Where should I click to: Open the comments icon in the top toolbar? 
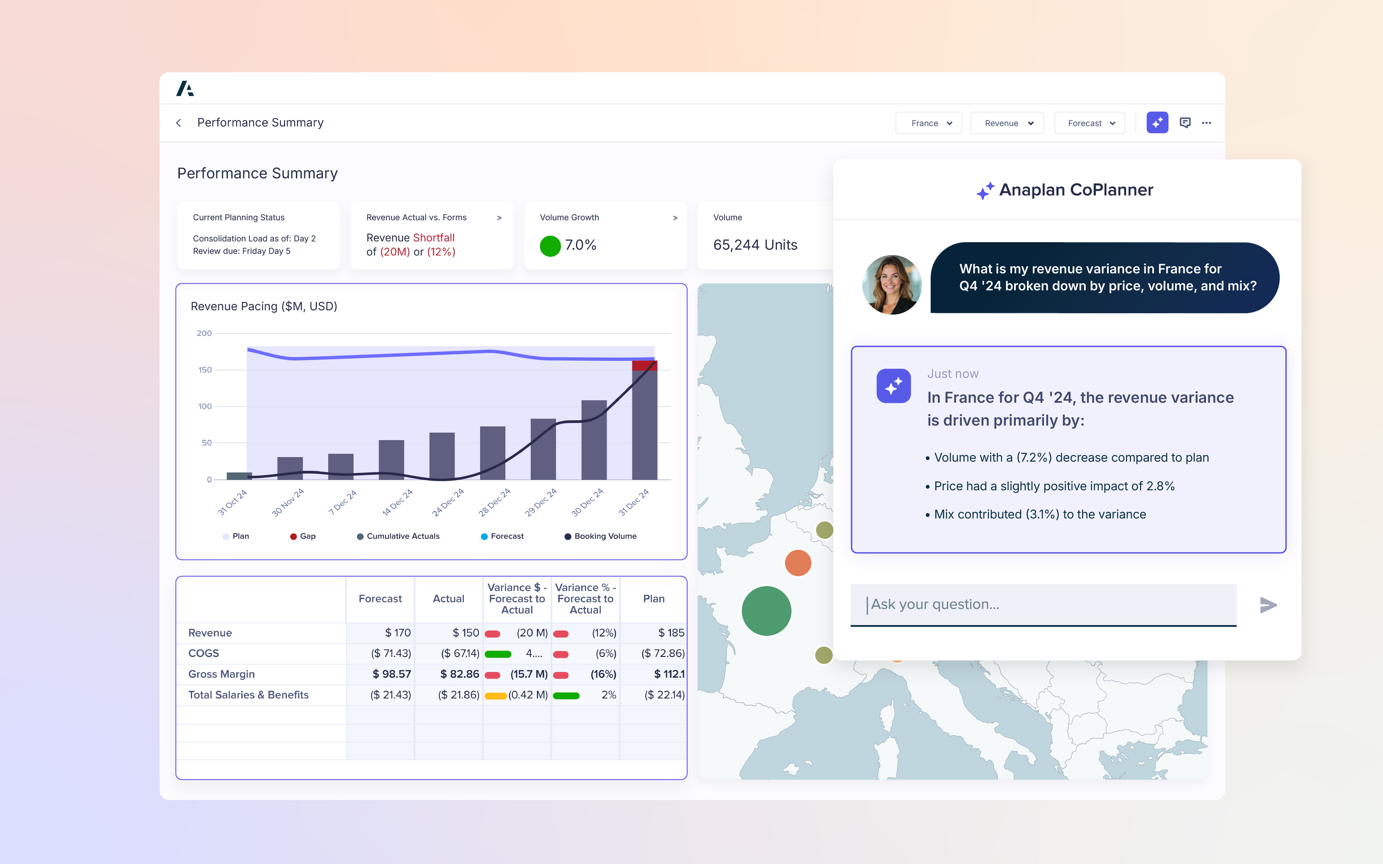tap(1185, 122)
